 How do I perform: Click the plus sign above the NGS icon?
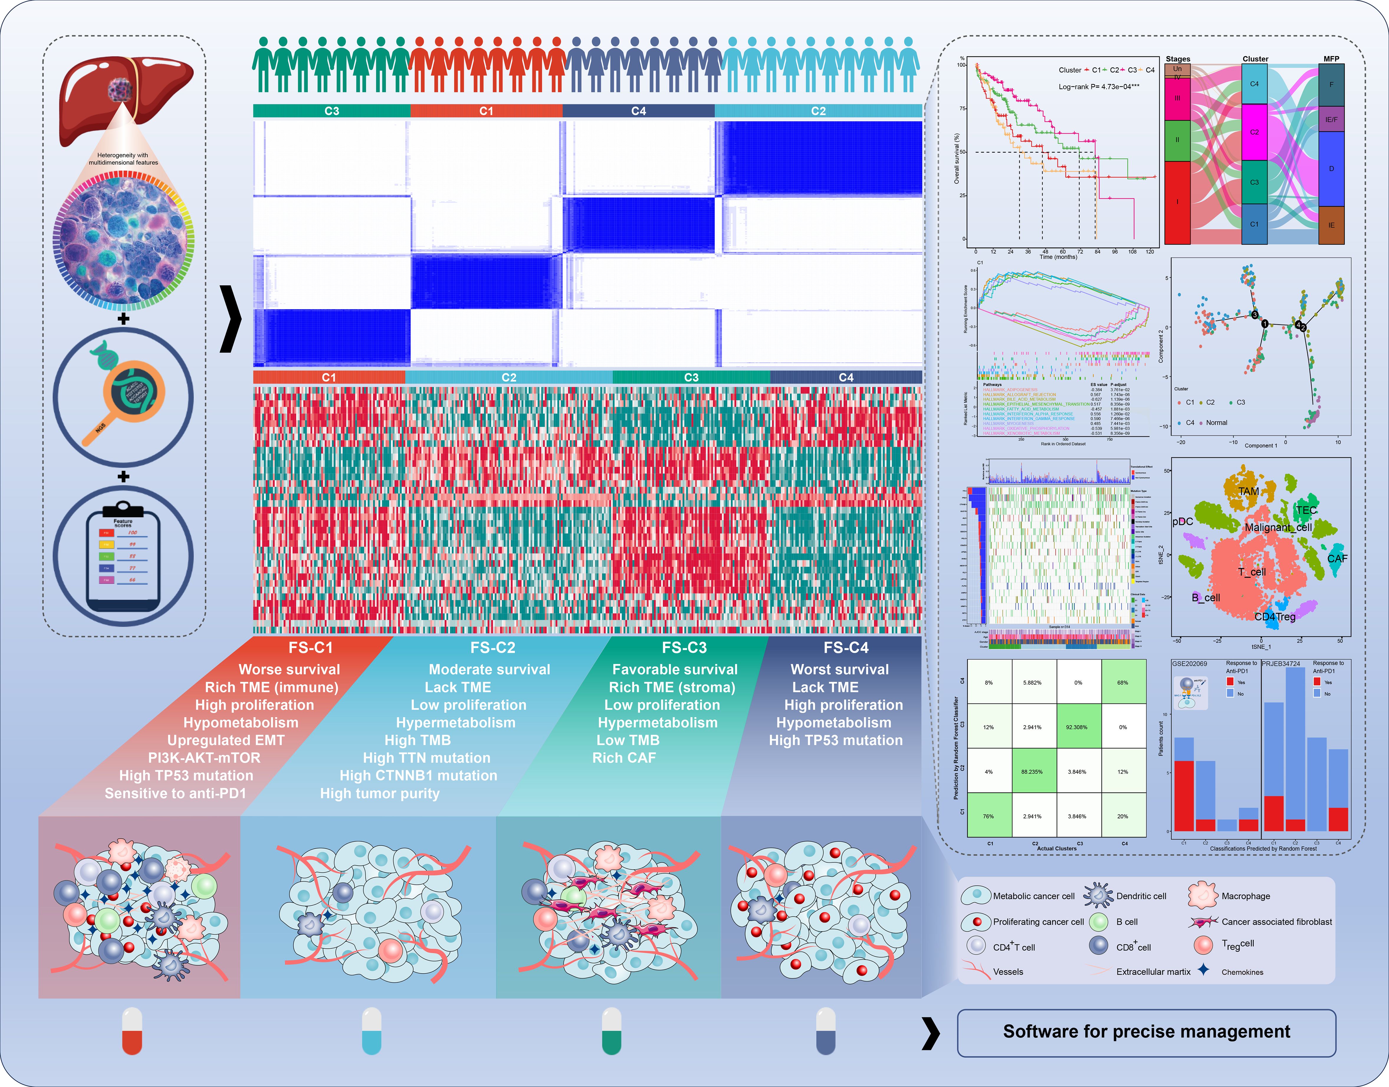point(124,318)
